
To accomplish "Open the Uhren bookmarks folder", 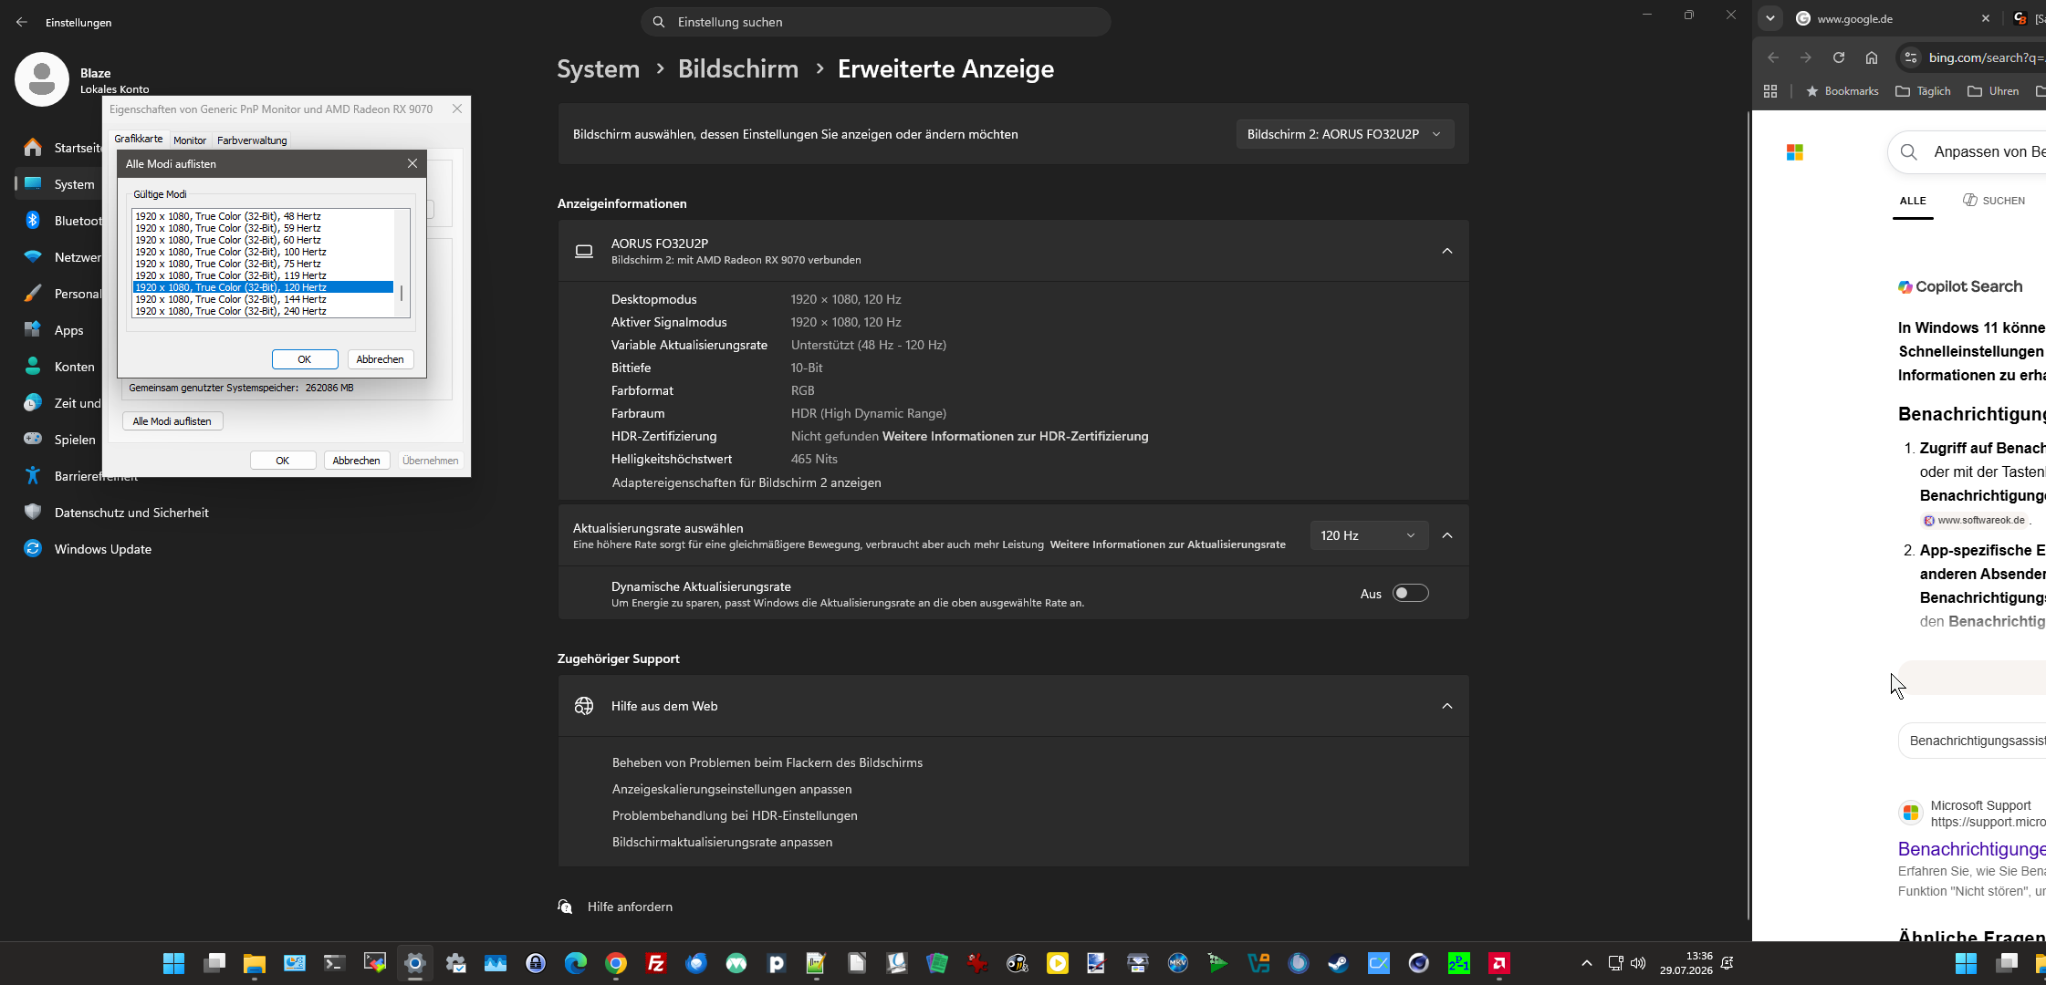I will point(1993,91).
